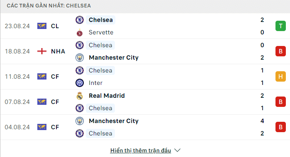290x157 pixels.
Task: Click the Servette club crest icon
Action: coord(80,32)
